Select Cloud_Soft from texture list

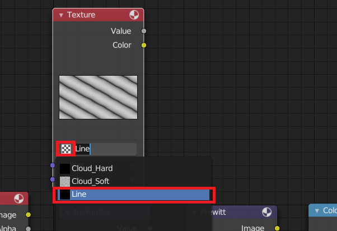coord(134,181)
